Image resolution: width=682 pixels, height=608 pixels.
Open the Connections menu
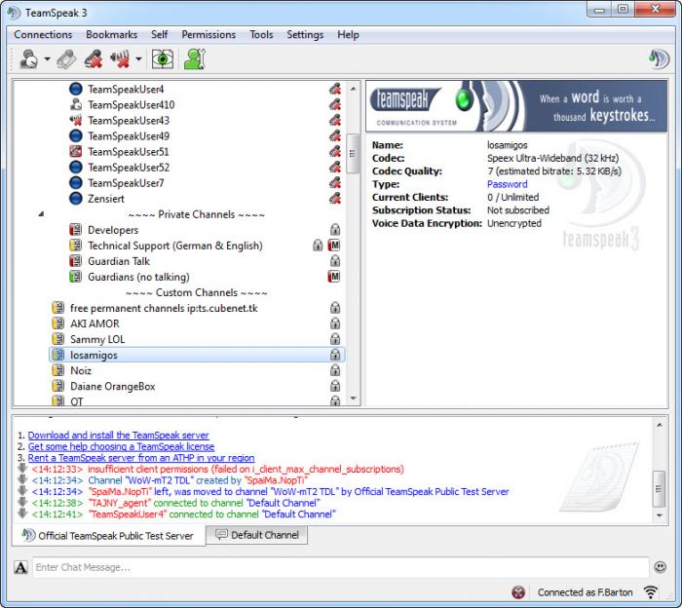click(43, 35)
